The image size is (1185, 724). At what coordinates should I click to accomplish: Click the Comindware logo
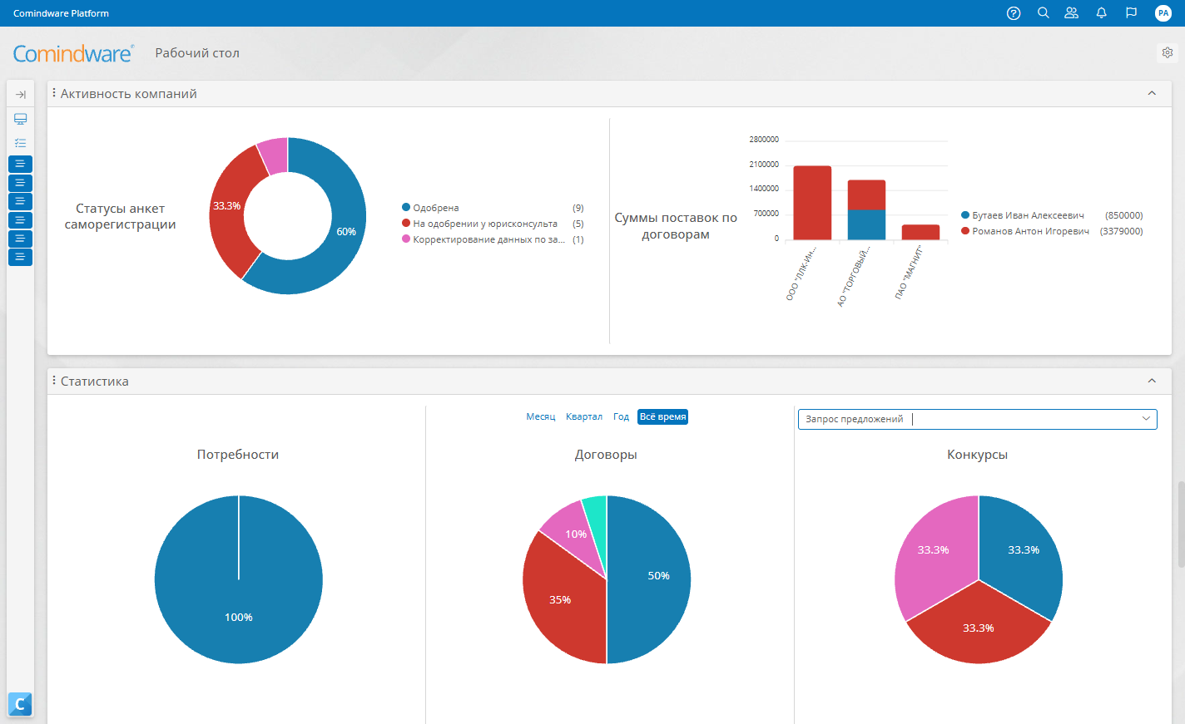coord(73,53)
